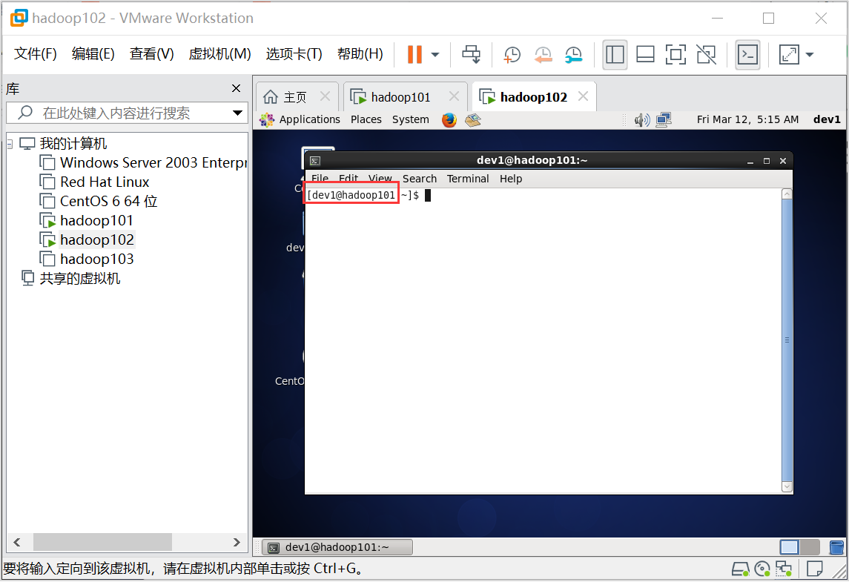
Task: Open the power options dropdown arrow
Action: click(x=435, y=55)
